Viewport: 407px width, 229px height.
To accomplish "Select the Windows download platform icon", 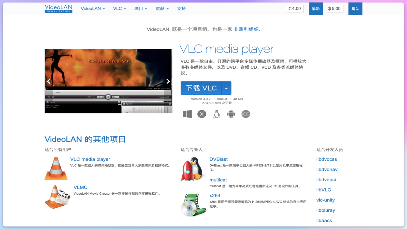I will 187,114.
